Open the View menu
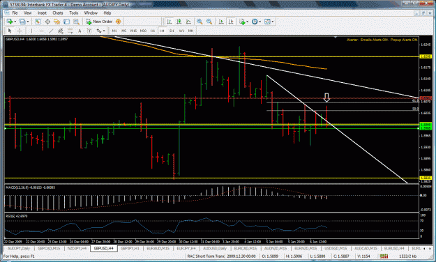 pyautogui.click(x=27, y=13)
